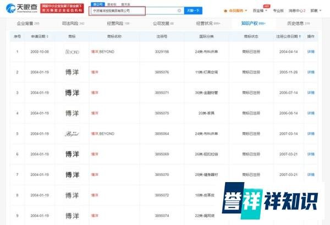Image resolution: width=330 pixels, height=225 pixels.
Task: Click the 博洋 trademark image for 3895076
Action: [72, 72]
